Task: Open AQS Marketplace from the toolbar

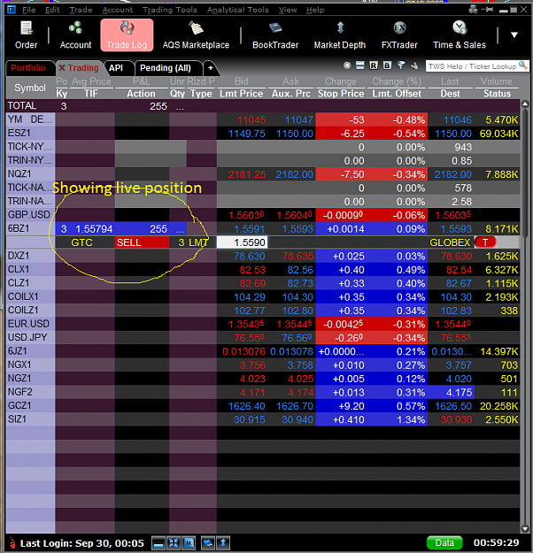Action: click(196, 35)
